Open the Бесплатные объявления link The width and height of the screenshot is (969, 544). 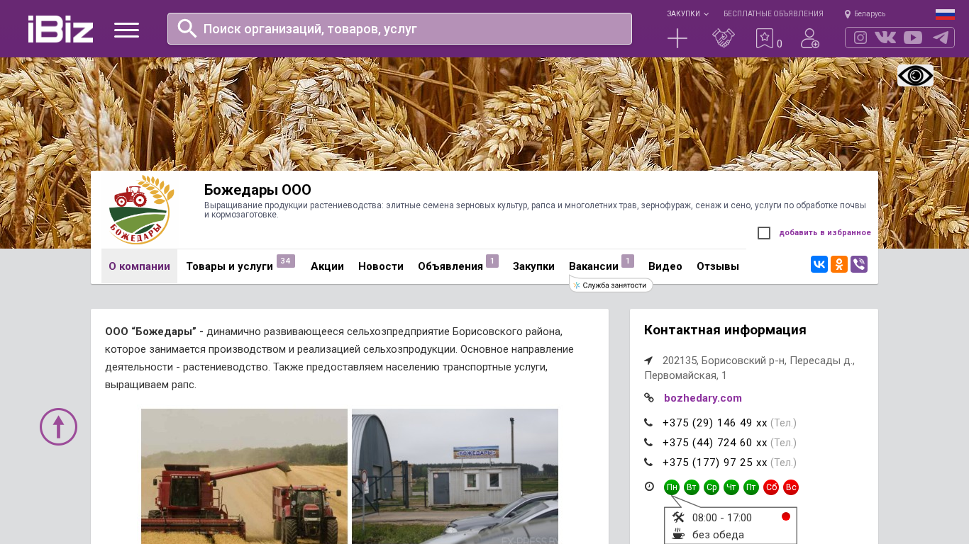tap(773, 14)
